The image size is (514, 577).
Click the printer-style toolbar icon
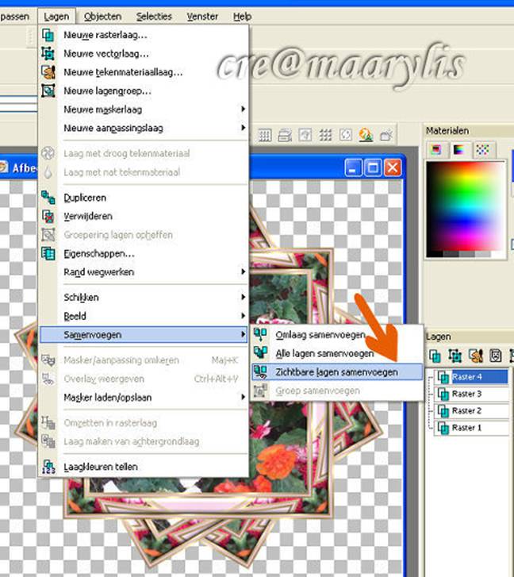coord(285,135)
